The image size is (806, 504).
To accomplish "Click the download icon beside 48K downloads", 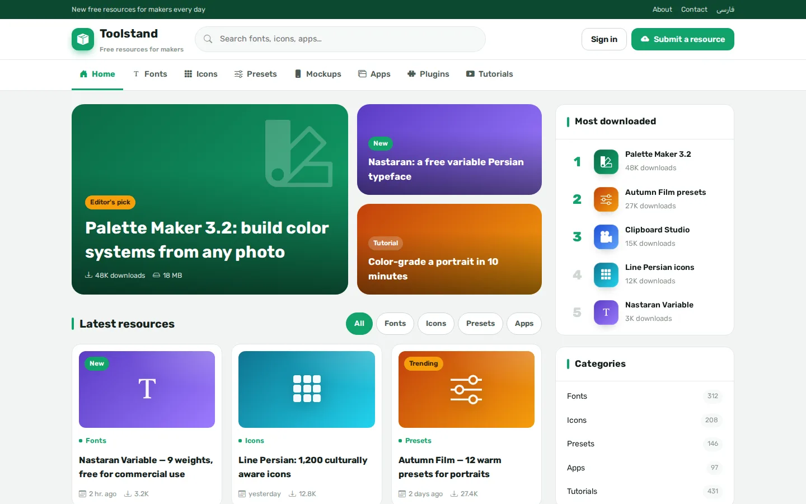I will (x=88, y=275).
